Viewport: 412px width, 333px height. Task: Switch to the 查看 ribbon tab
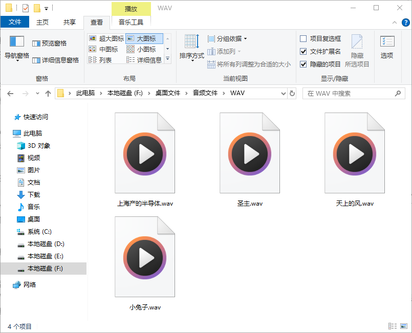(x=97, y=23)
